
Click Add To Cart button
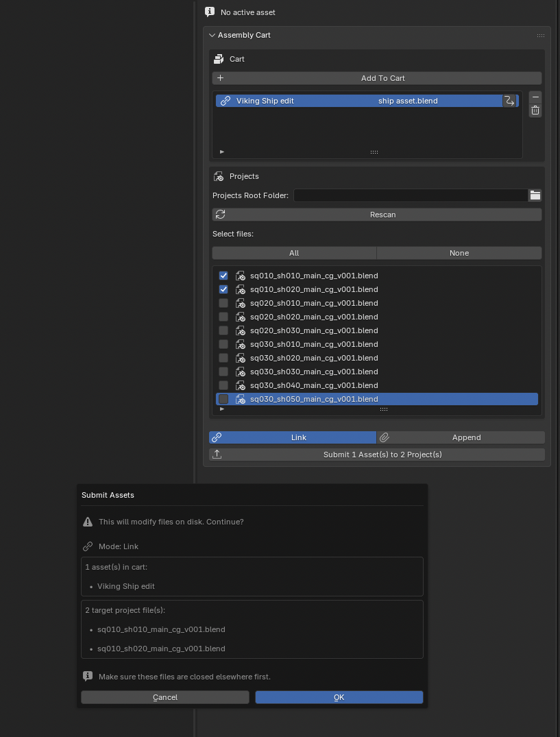[377, 78]
